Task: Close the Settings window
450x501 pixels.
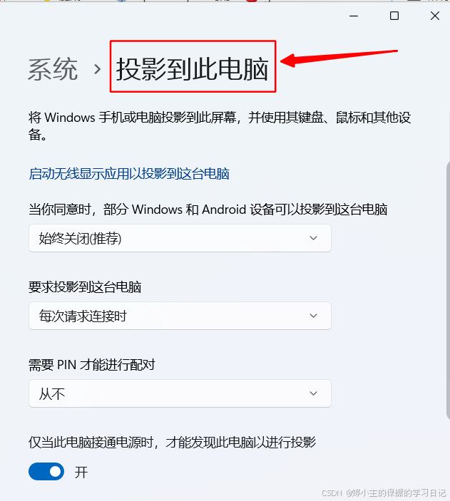Action: pos(434,16)
